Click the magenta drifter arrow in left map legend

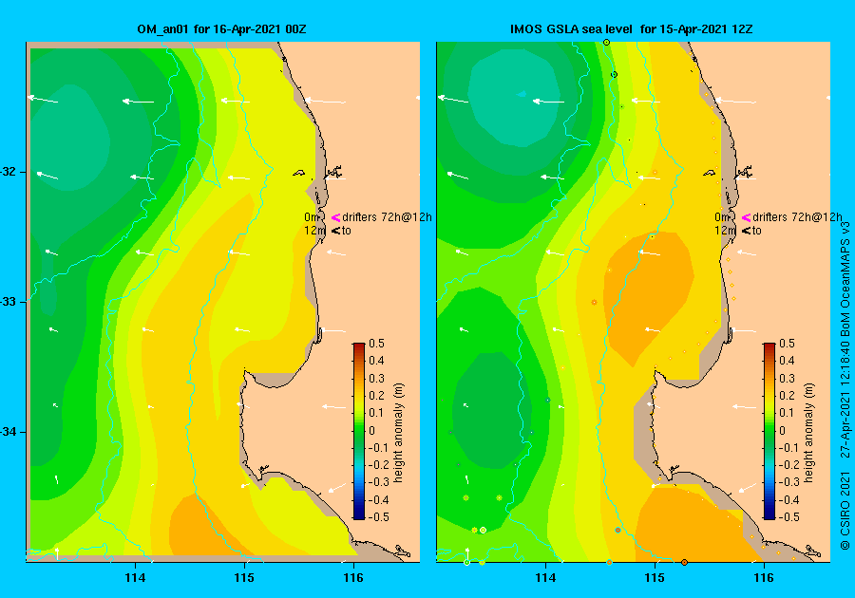336,218
